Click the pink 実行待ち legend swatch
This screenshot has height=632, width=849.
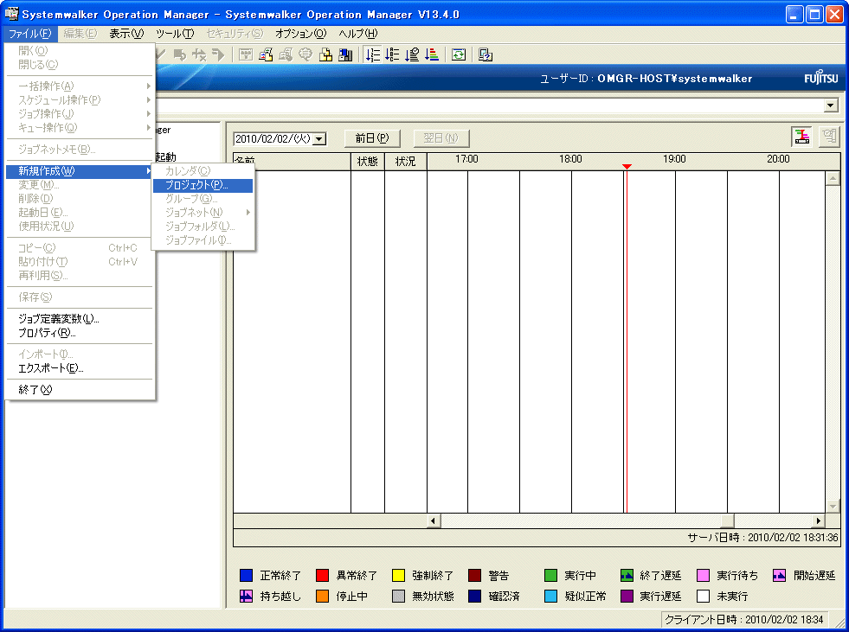(704, 575)
